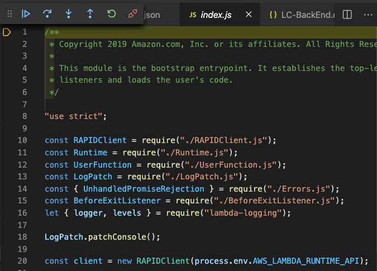Click the 'This module is the bootstrap' comment
Image resolution: width=377 pixels, height=271 pixels.
[213, 68]
